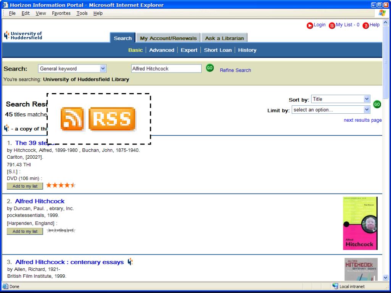Click the text by Allen, Richard, 1921-
The image size is (391, 293).
point(34,269)
